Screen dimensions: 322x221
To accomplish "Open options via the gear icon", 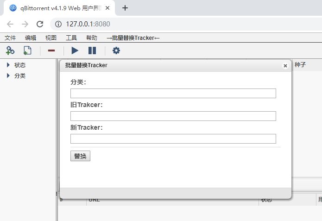I will tap(116, 51).
